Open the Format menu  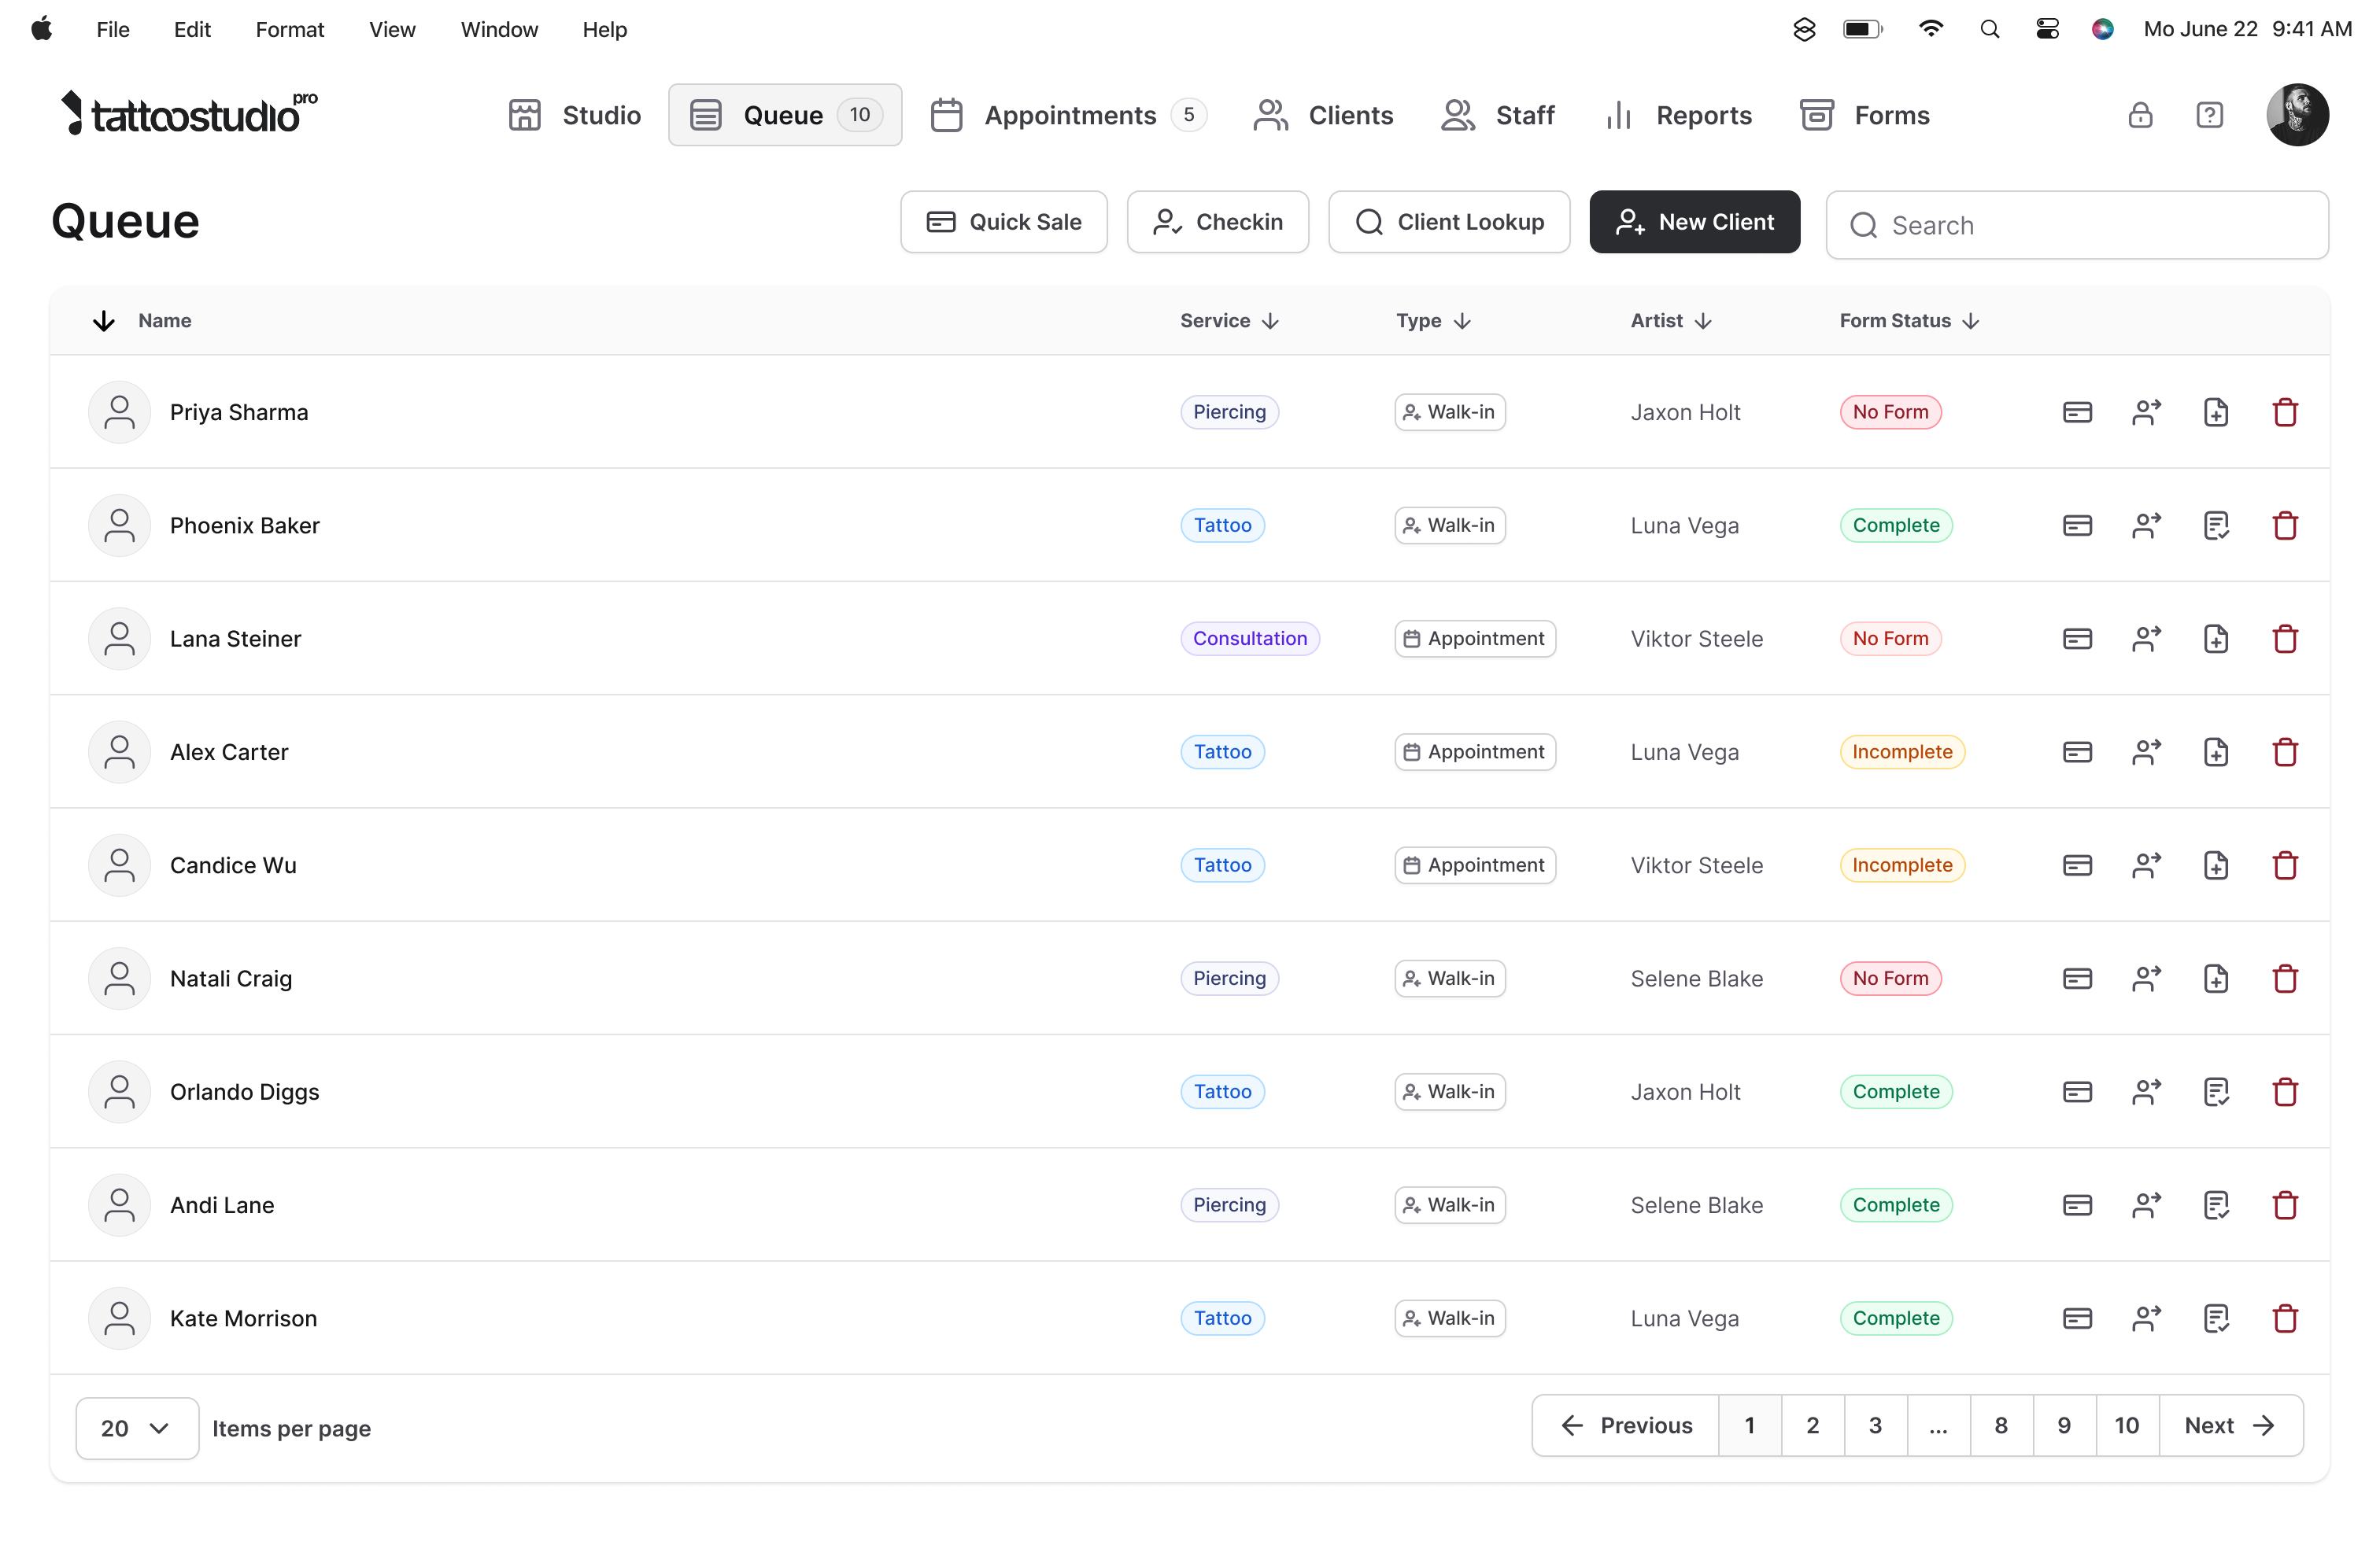click(290, 29)
